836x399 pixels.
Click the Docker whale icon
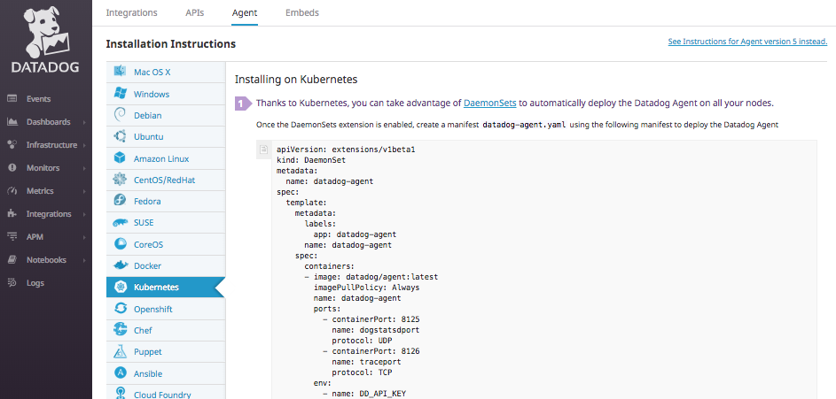(x=120, y=265)
